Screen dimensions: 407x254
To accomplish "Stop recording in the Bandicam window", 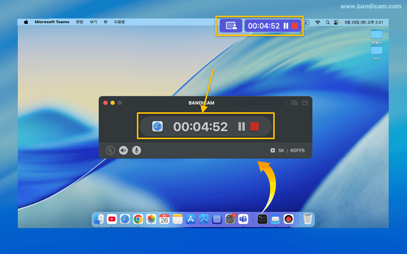I will (255, 126).
